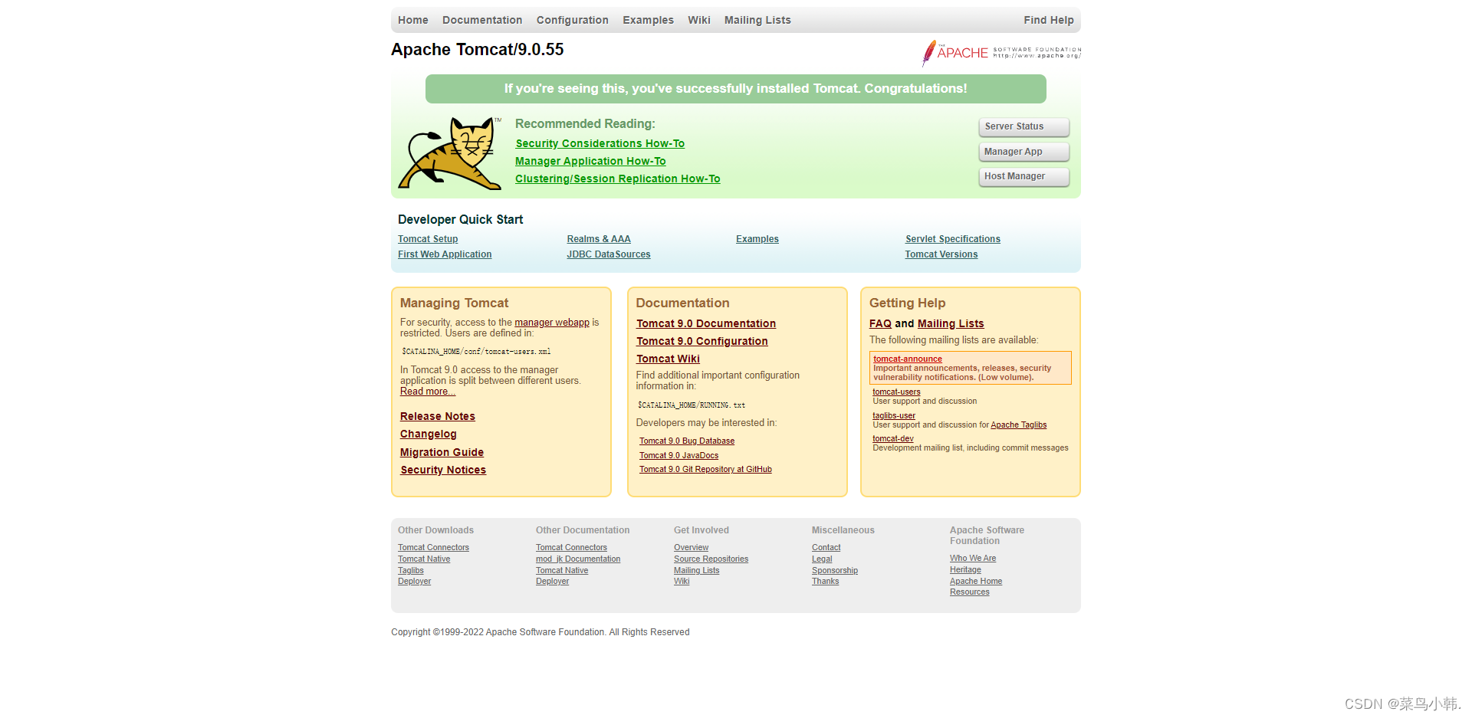Image resolution: width=1472 pixels, height=718 pixels.
Task: Open JDBC DataSources link
Action: point(609,254)
